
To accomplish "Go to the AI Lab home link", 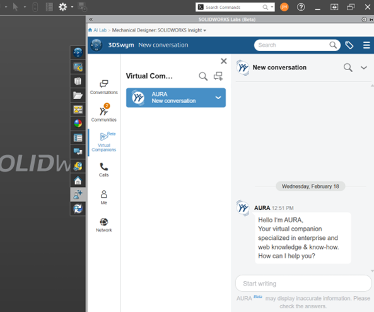I will 97,30.
